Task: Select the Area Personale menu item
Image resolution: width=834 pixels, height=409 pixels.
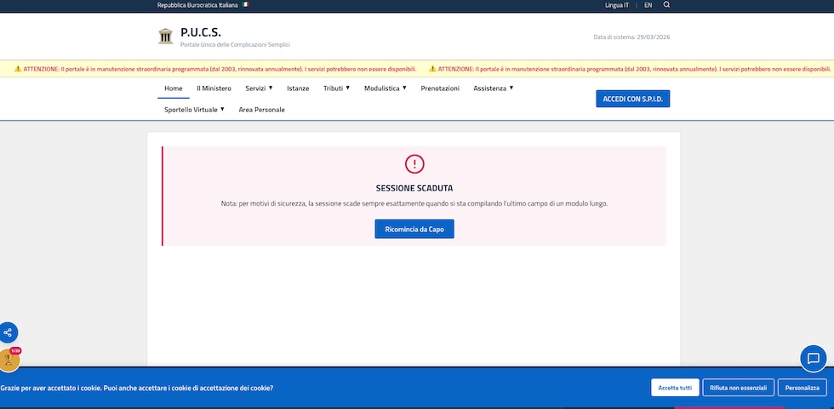Action: click(x=261, y=110)
